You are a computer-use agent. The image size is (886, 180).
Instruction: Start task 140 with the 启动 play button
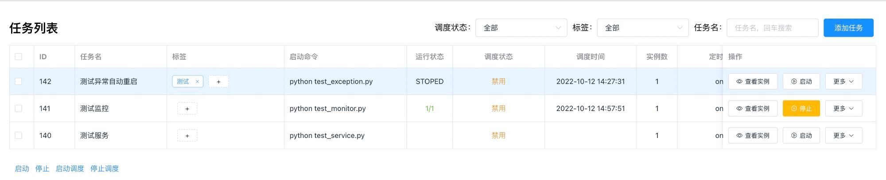[x=801, y=135]
